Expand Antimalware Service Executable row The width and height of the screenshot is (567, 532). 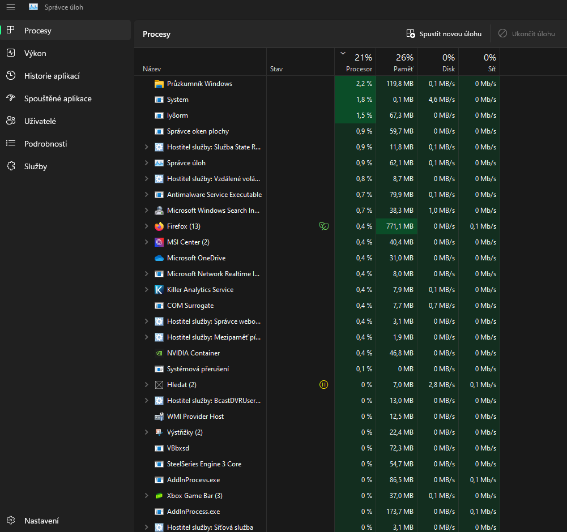click(x=146, y=195)
